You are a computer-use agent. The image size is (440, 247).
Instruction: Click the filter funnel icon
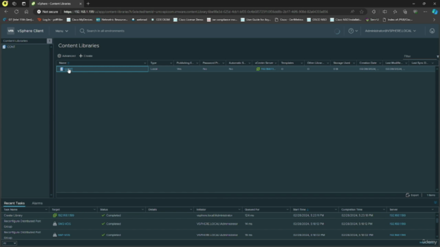437,56
